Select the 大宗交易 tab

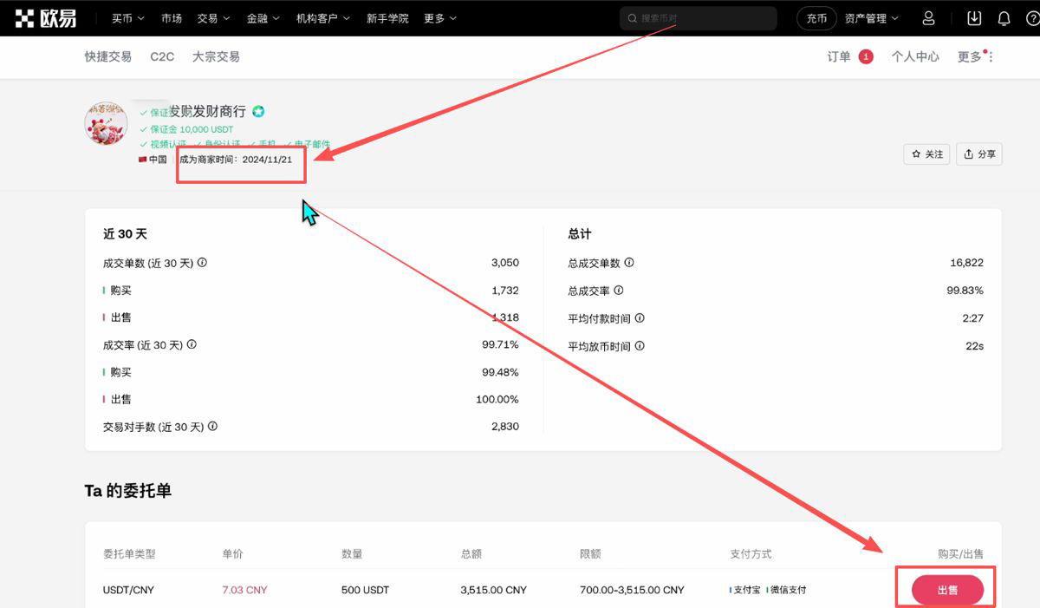click(x=216, y=56)
